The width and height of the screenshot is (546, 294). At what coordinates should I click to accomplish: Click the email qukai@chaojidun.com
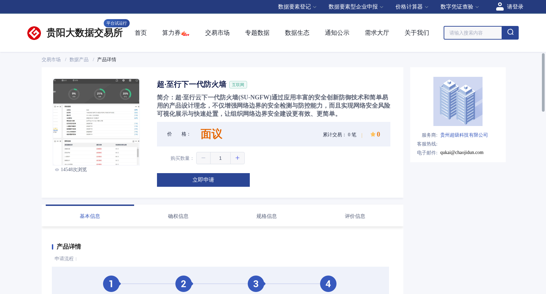pos(462,153)
